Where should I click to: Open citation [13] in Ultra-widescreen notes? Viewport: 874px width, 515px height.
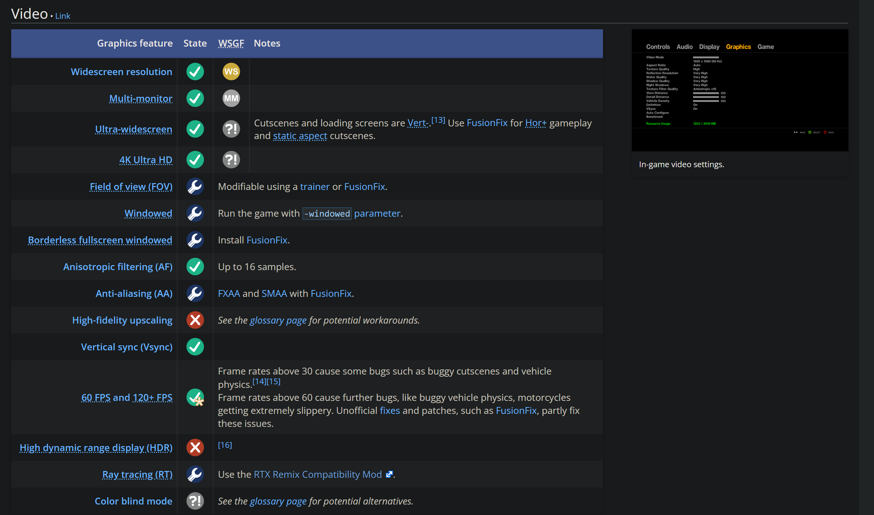click(x=438, y=120)
